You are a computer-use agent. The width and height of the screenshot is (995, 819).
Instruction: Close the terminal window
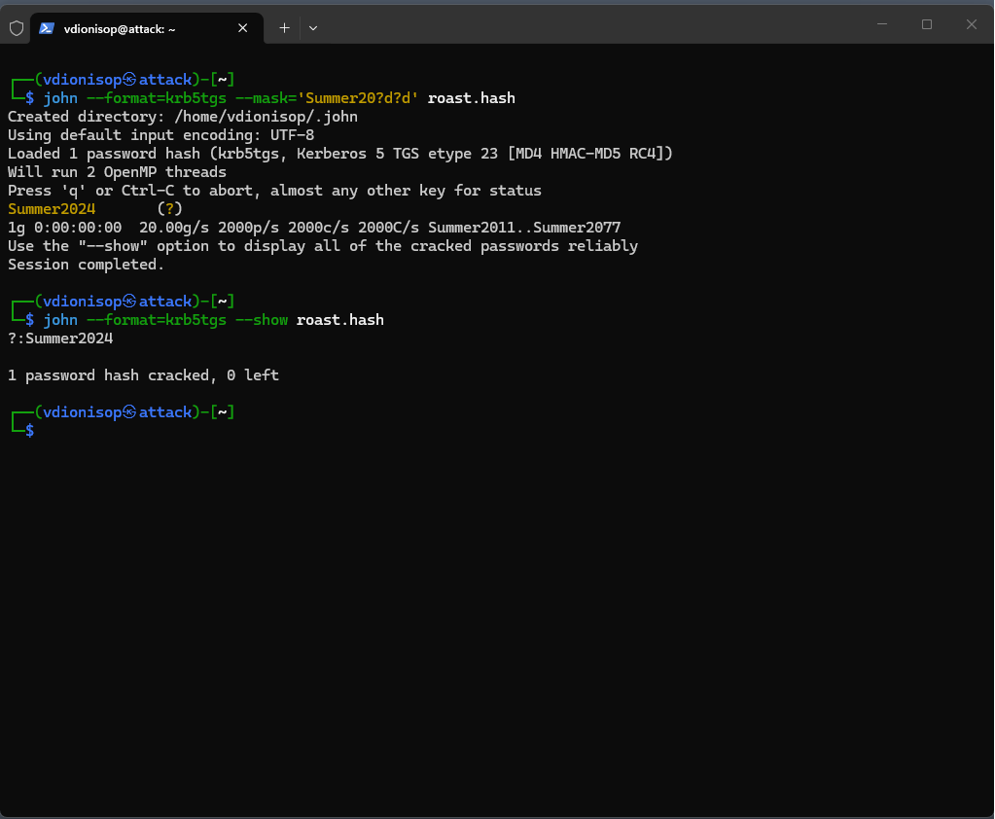pos(972,24)
